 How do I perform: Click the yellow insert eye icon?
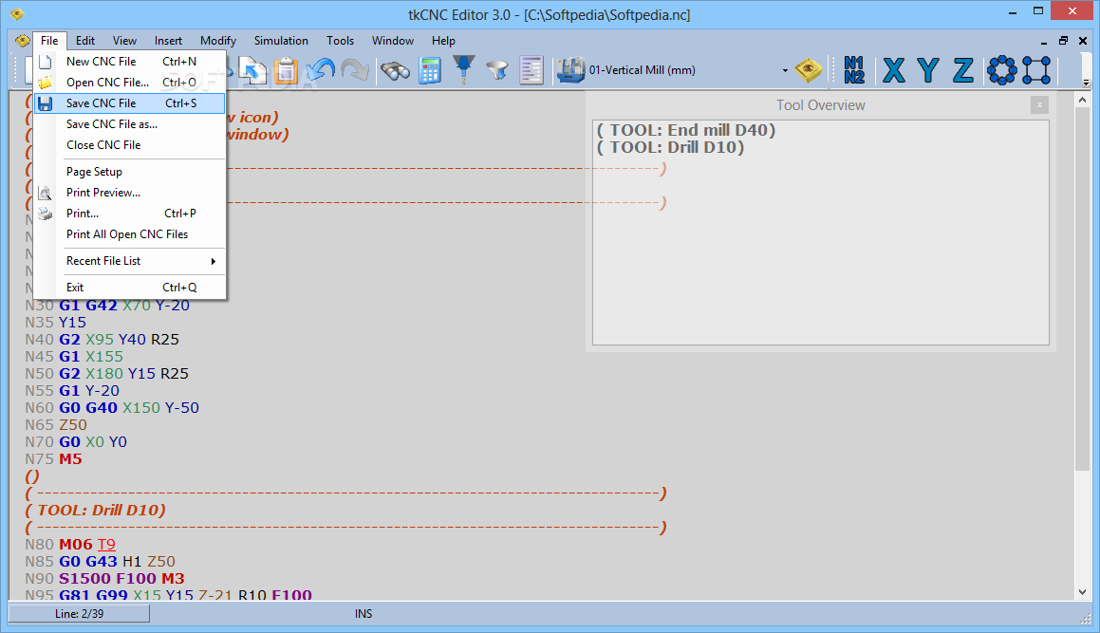(809, 70)
